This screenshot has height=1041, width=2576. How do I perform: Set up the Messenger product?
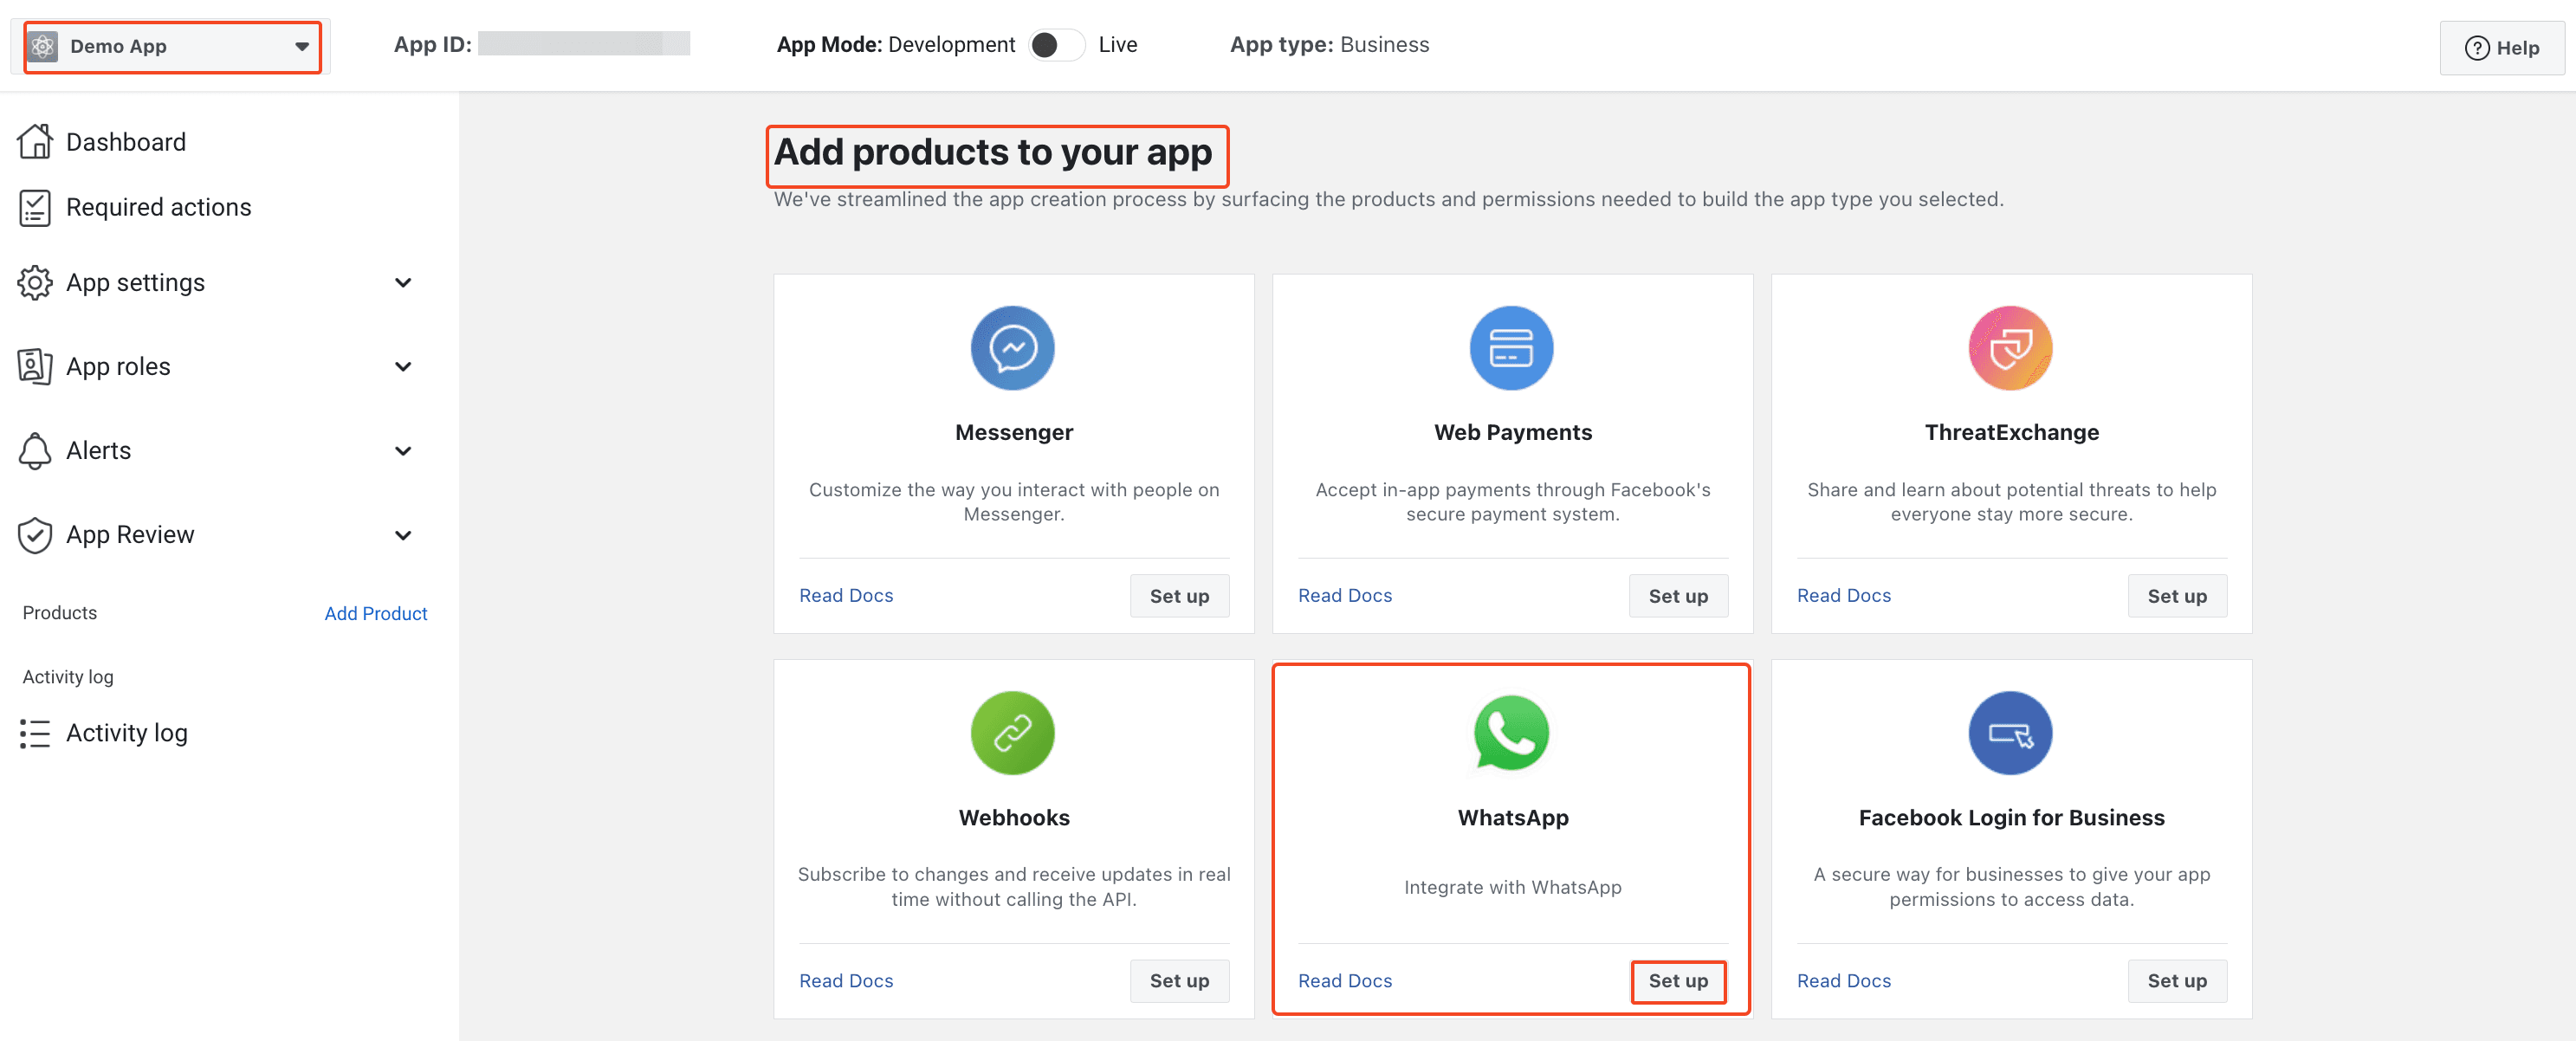(x=1179, y=596)
